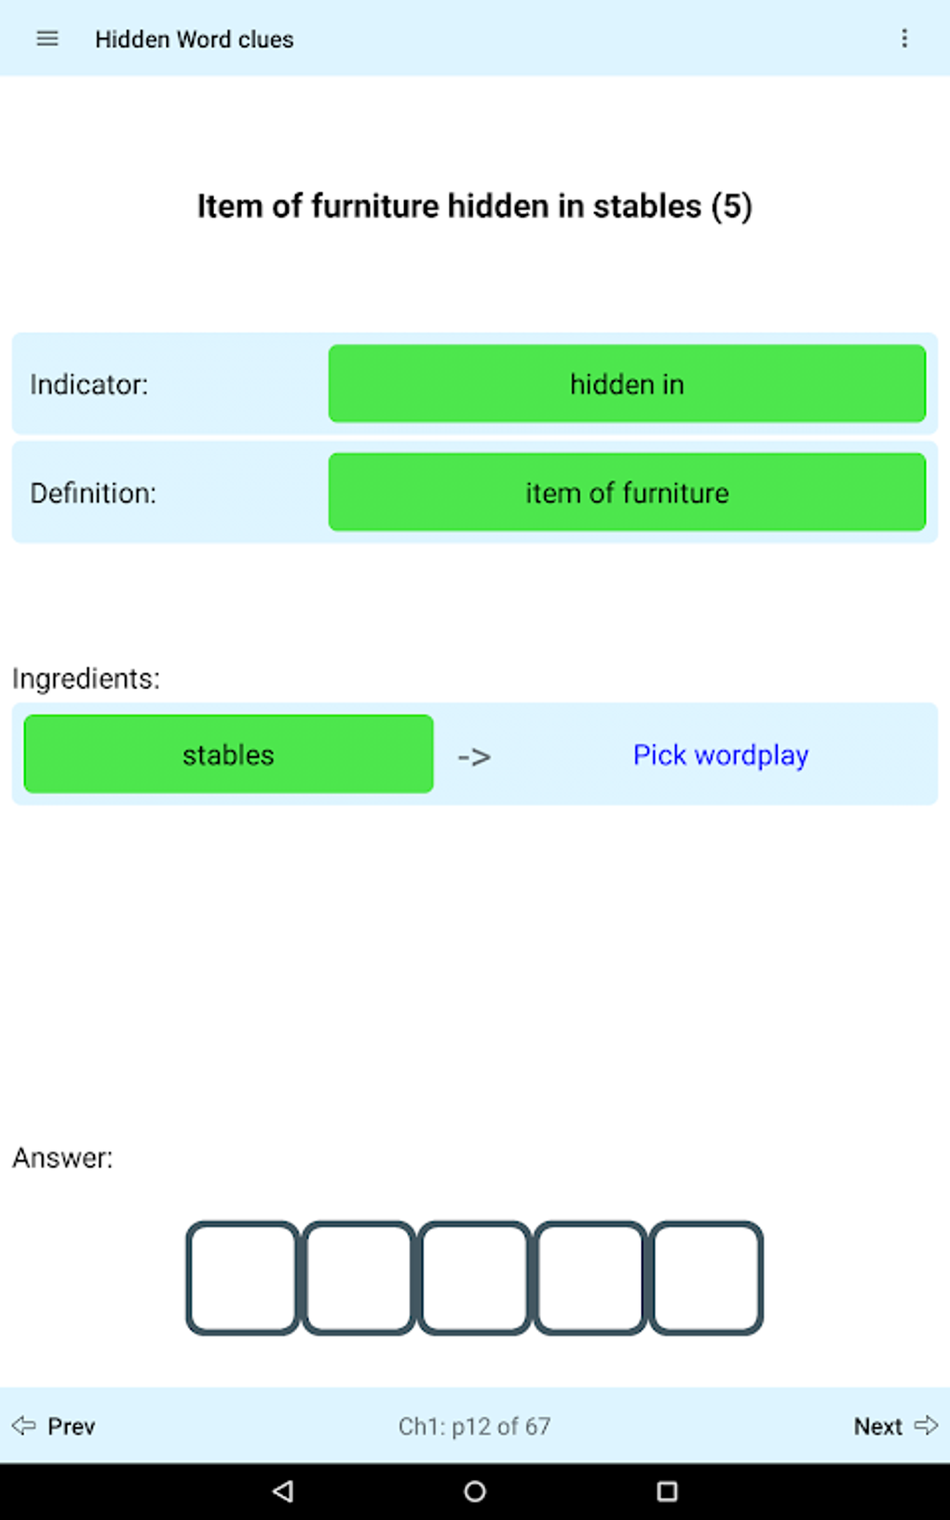The image size is (950, 1520).
Task: Go to previous page with Prev
Action: click(71, 1426)
